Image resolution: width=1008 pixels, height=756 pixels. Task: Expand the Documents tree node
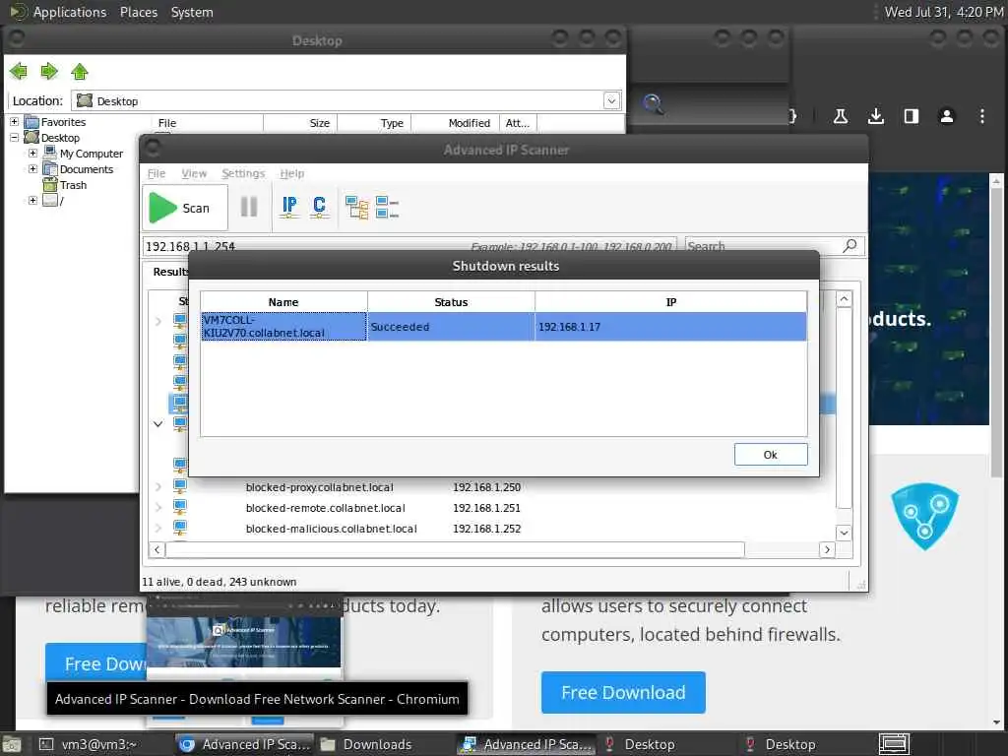click(32, 169)
